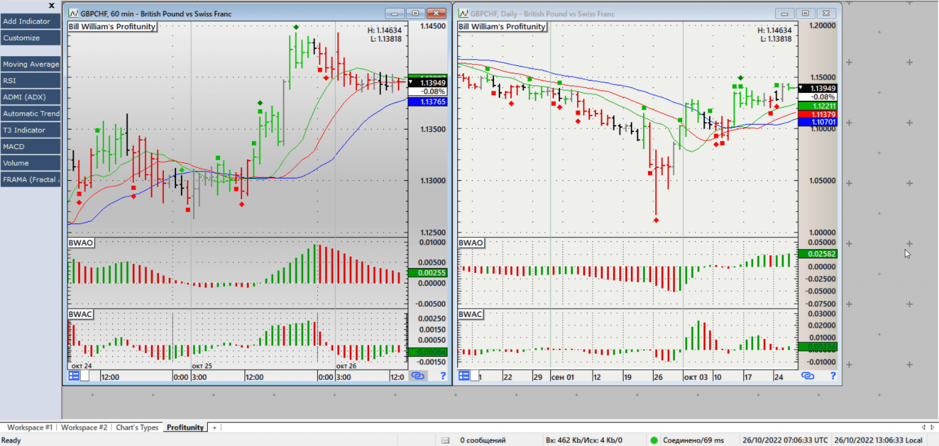This screenshot has width=939, height=446.
Task: Click the link icon on the 60 min chart
Action: pos(418,376)
